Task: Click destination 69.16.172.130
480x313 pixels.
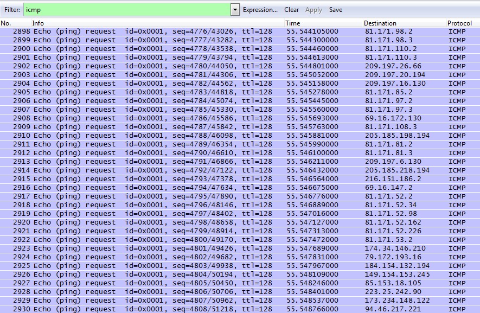Action: [393, 118]
